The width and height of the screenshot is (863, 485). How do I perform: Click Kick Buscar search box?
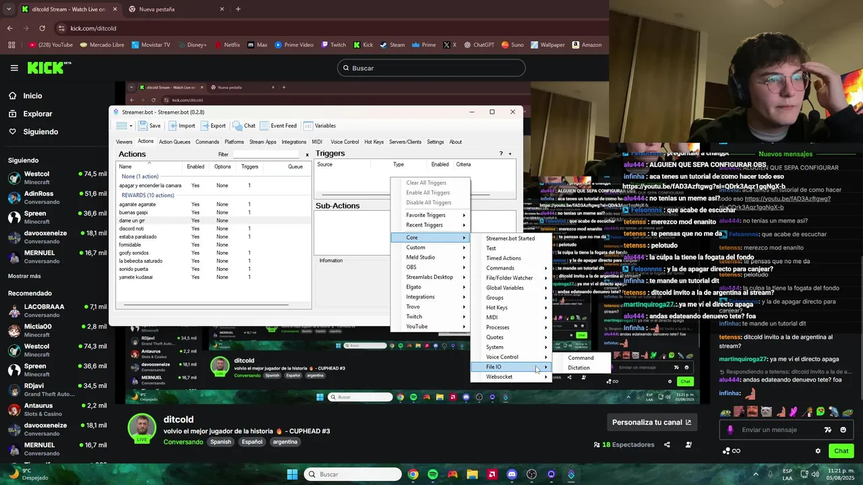click(x=431, y=68)
